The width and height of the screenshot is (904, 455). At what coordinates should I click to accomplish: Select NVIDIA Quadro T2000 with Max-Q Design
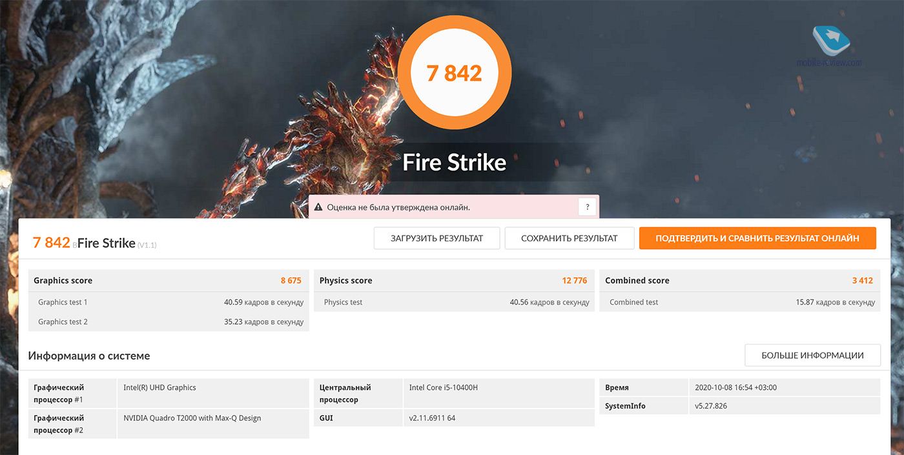click(192, 418)
